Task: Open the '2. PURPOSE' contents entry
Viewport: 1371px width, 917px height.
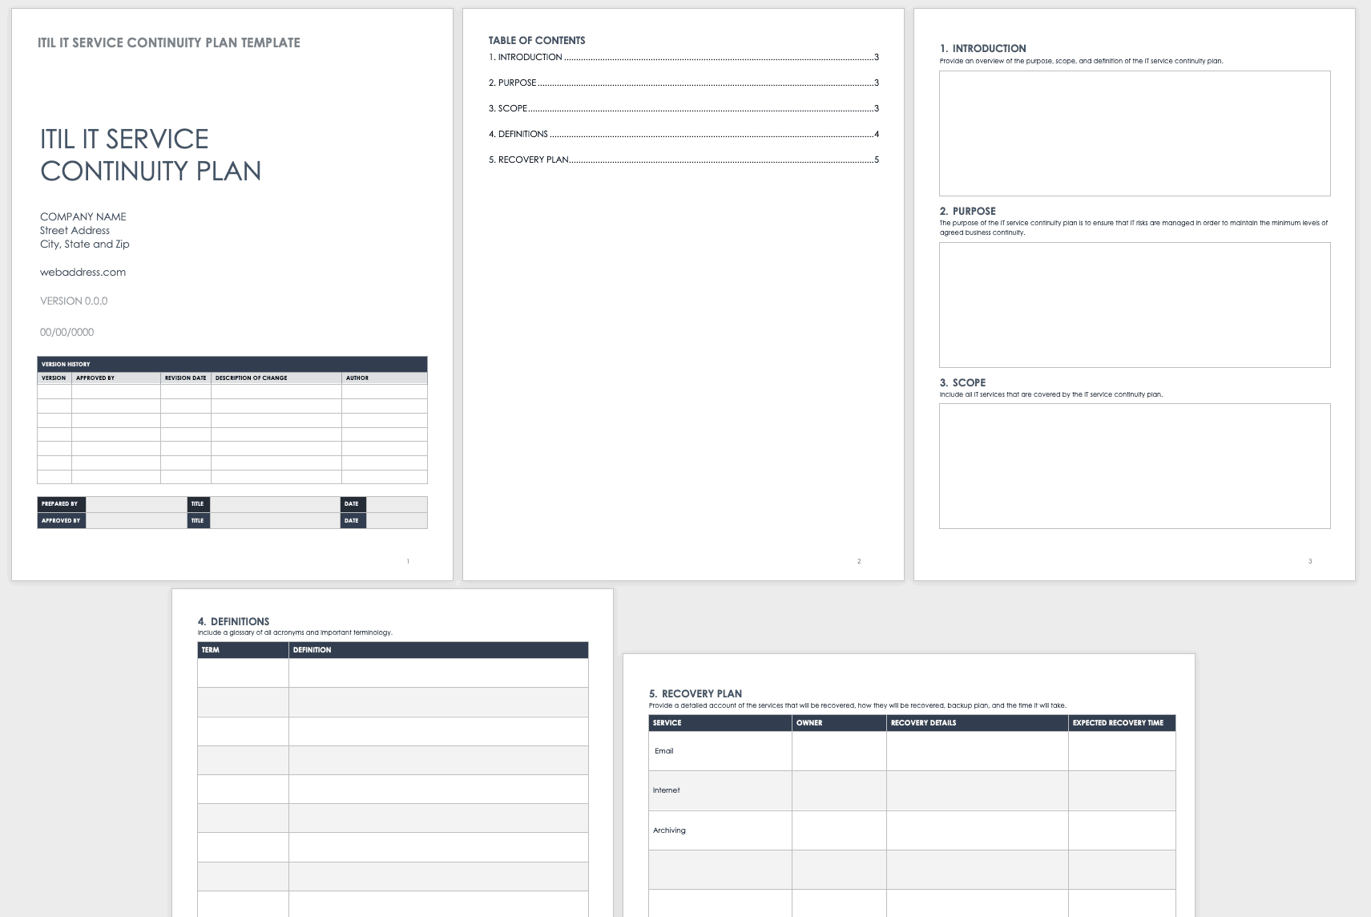Action: pyautogui.click(x=683, y=83)
